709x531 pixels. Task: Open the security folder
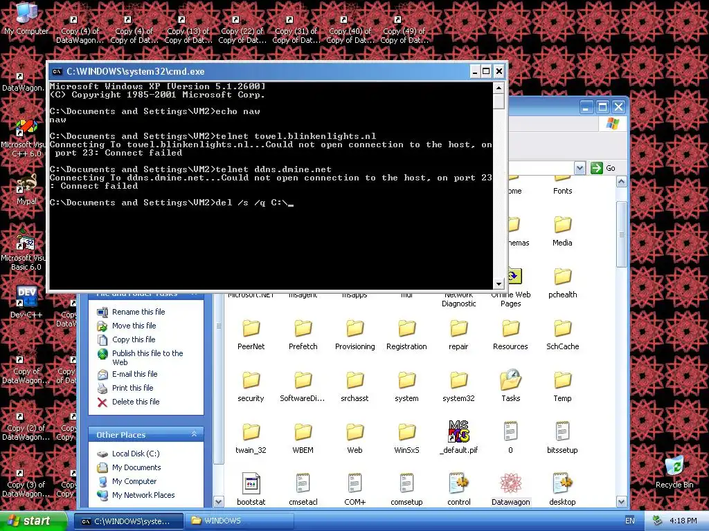[251, 386]
